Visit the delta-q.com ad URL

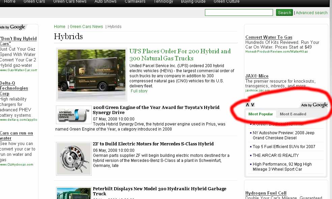19,120
